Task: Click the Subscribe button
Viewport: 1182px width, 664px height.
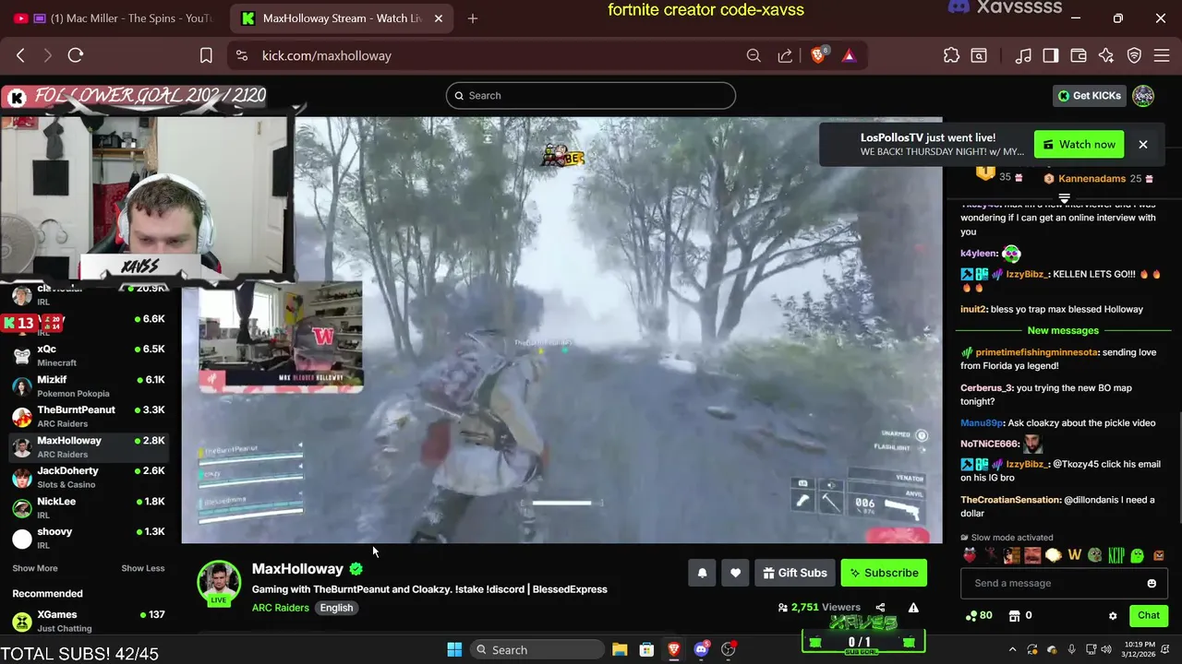Action: [x=884, y=573]
